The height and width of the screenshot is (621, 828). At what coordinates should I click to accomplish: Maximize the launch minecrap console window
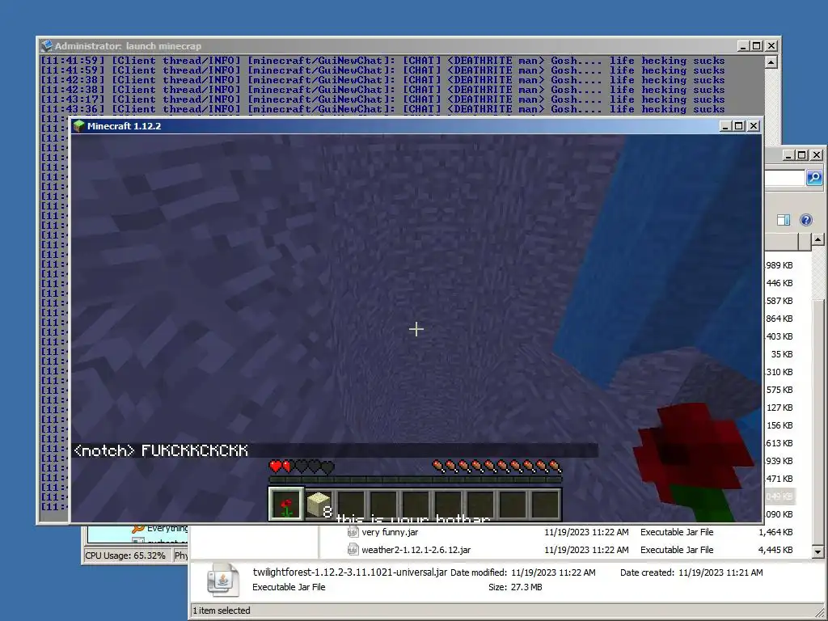pyautogui.click(x=757, y=46)
